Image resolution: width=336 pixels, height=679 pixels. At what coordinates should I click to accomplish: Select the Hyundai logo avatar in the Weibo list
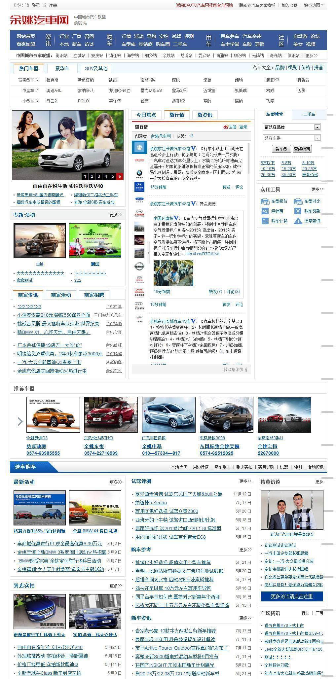pos(139,186)
